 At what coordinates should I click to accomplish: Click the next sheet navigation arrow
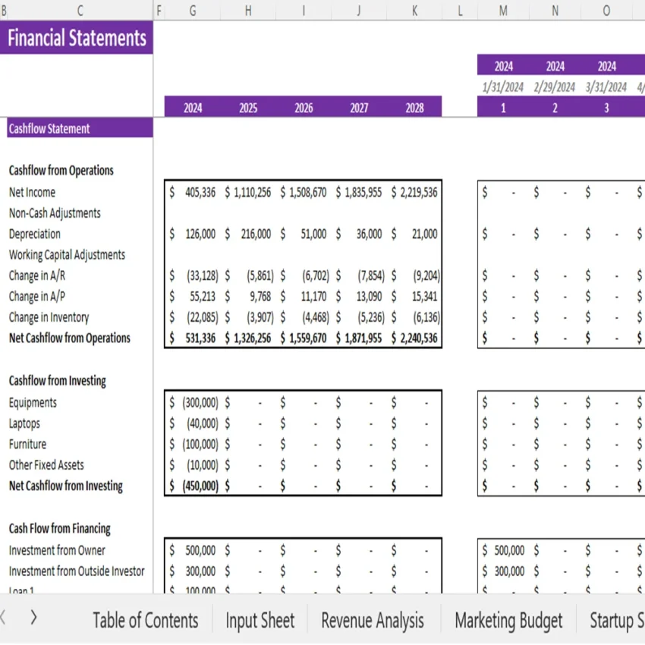coord(33,618)
